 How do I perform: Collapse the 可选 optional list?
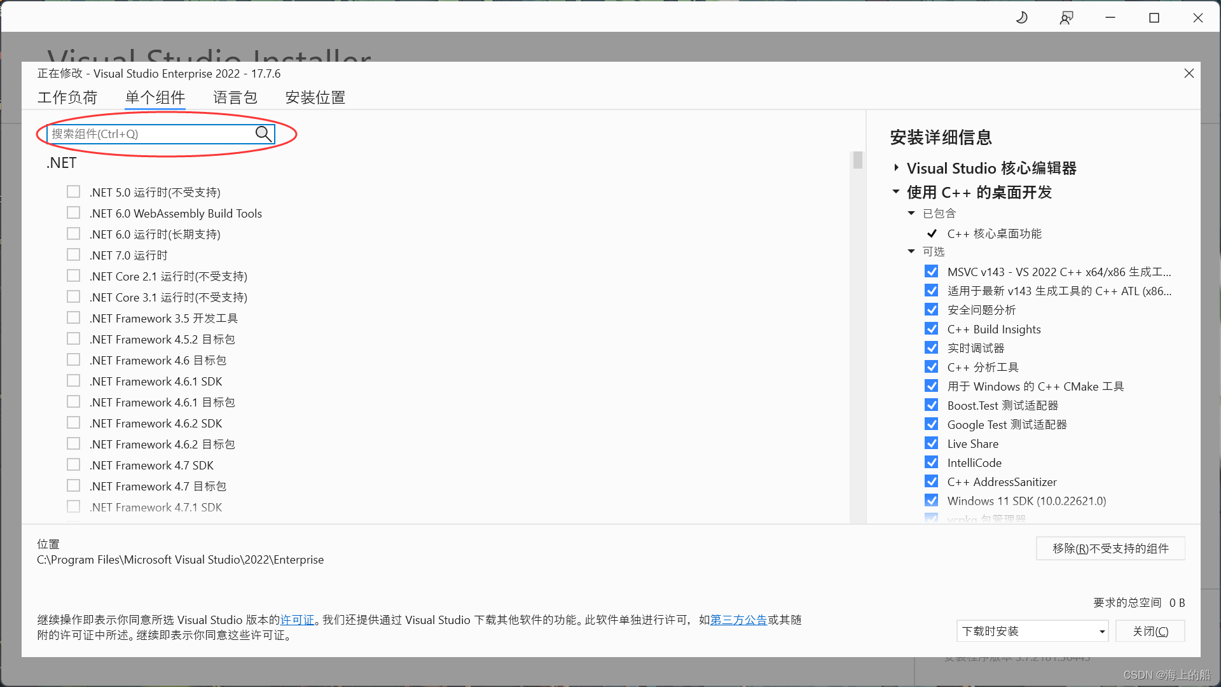coord(911,251)
